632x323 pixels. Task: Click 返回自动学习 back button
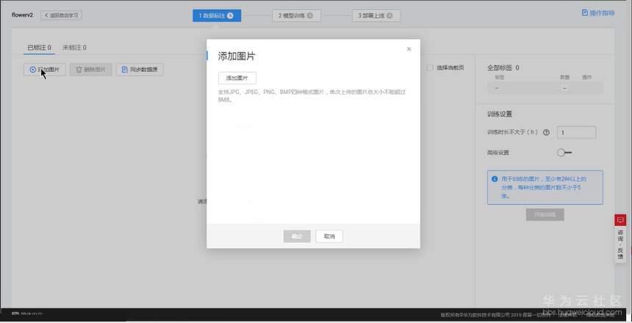[x=61, y=15]
